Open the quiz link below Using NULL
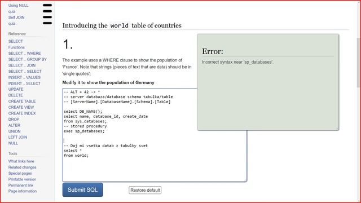This screenshot has height=203, width=361. click(12, 11)
